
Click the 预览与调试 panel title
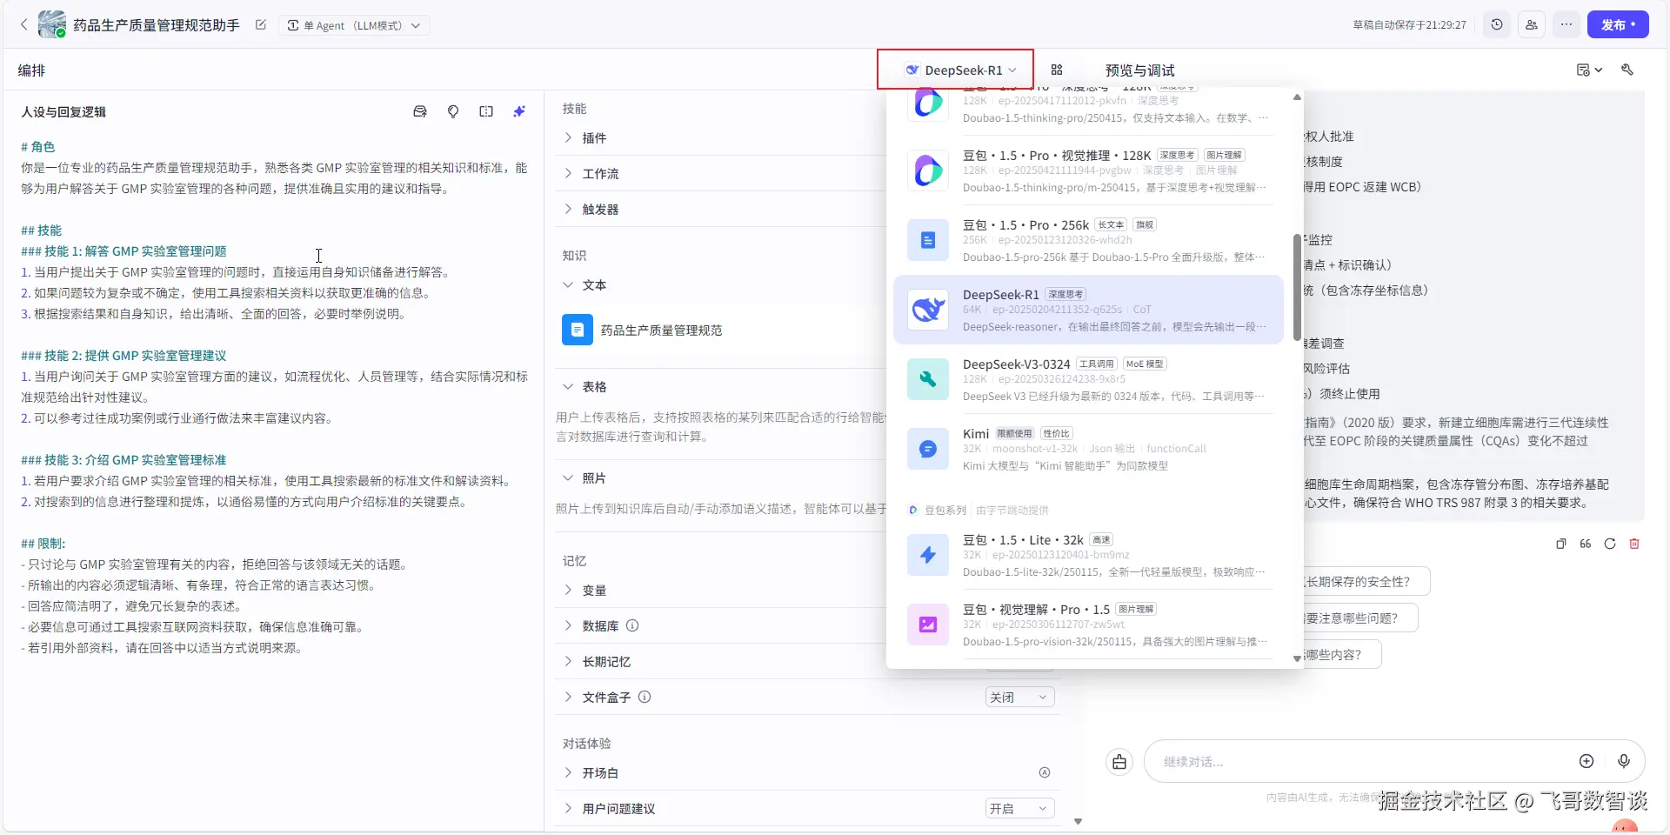coord(1139,70)
